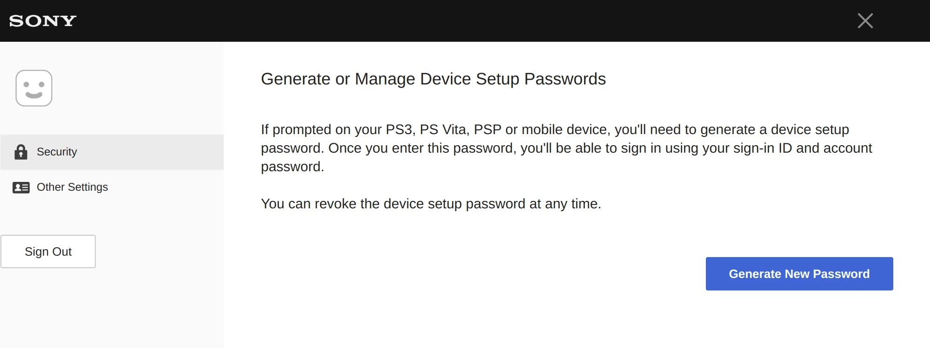This screenshot has height=348, width=930.
Task: Click the Sign Out button
Action: [x=48, y=251]
